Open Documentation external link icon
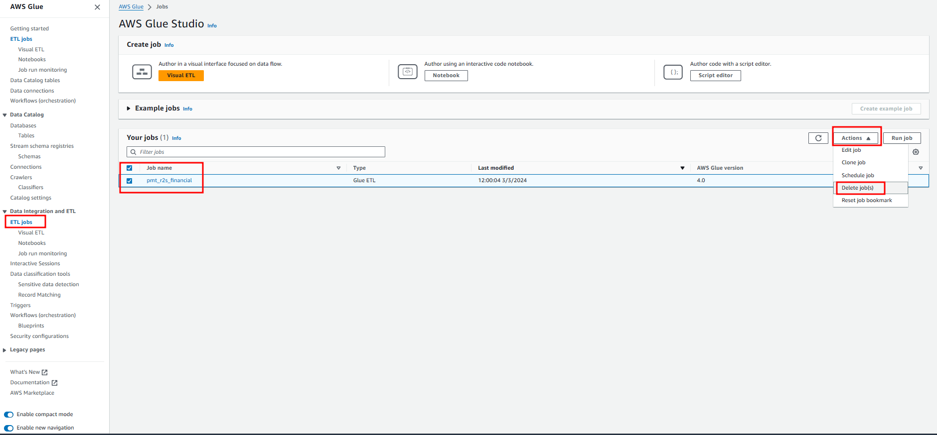 click(54, 383)
